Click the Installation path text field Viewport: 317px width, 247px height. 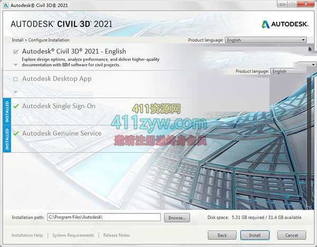pyautogui.click(x=103, y=217)
